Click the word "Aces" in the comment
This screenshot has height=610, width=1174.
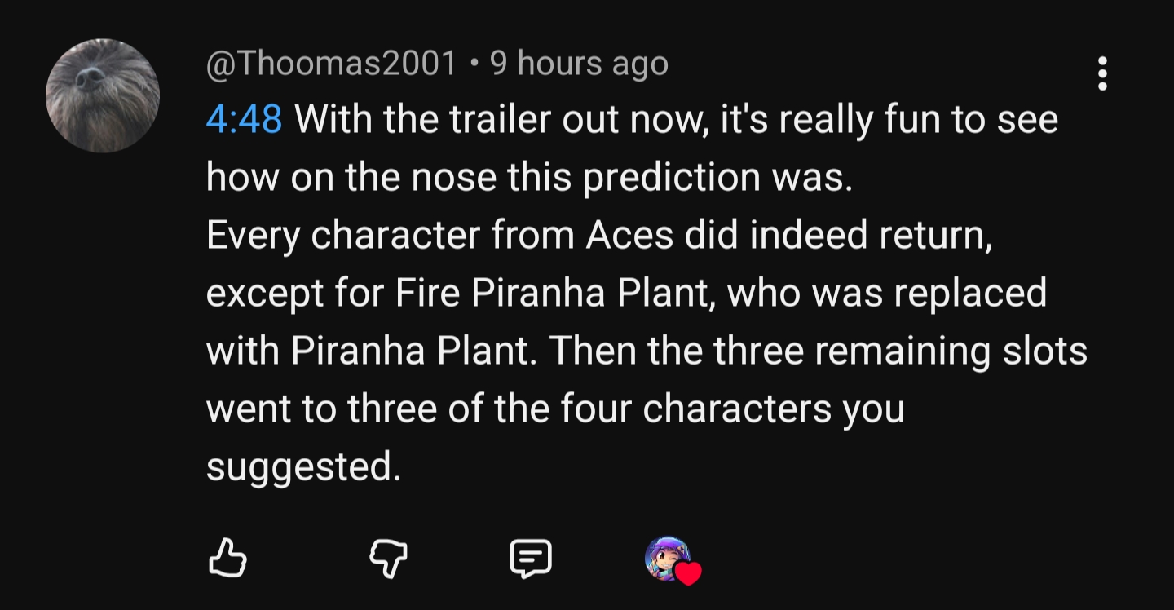tap(629, 236)
